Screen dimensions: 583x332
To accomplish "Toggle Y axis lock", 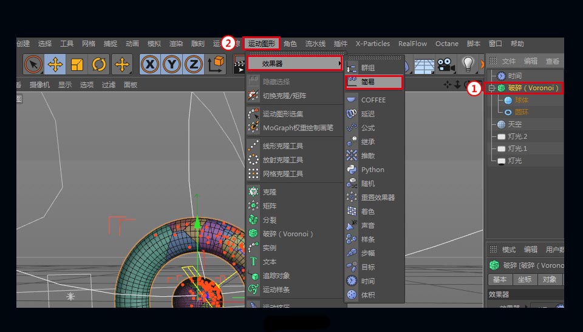I will click(x=172, y=64).
